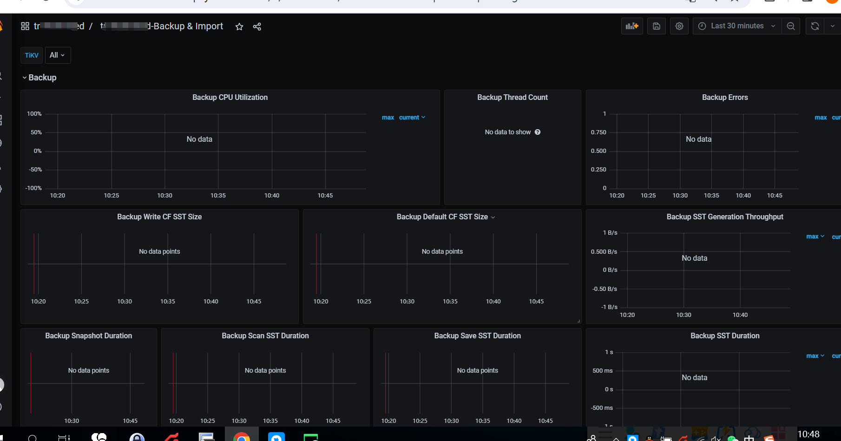Share the dashboard via share icon

point(257,26)
